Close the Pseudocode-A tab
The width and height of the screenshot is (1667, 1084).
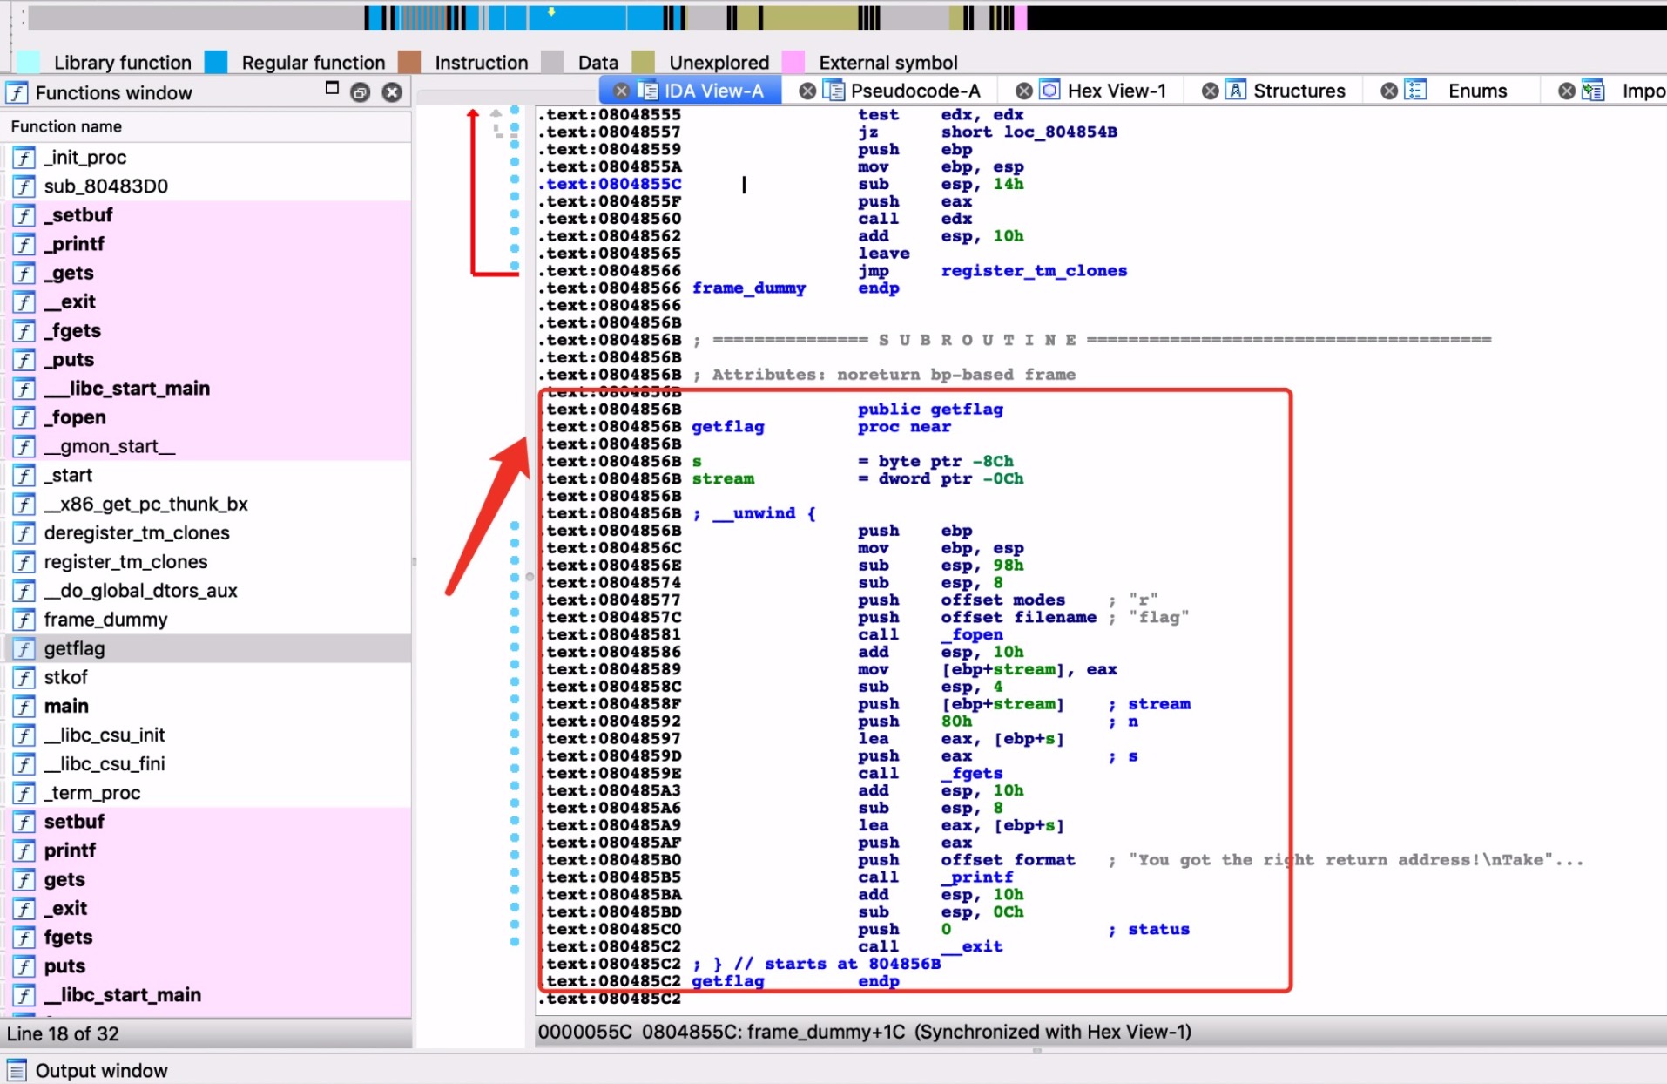click(x=807, y=91)
